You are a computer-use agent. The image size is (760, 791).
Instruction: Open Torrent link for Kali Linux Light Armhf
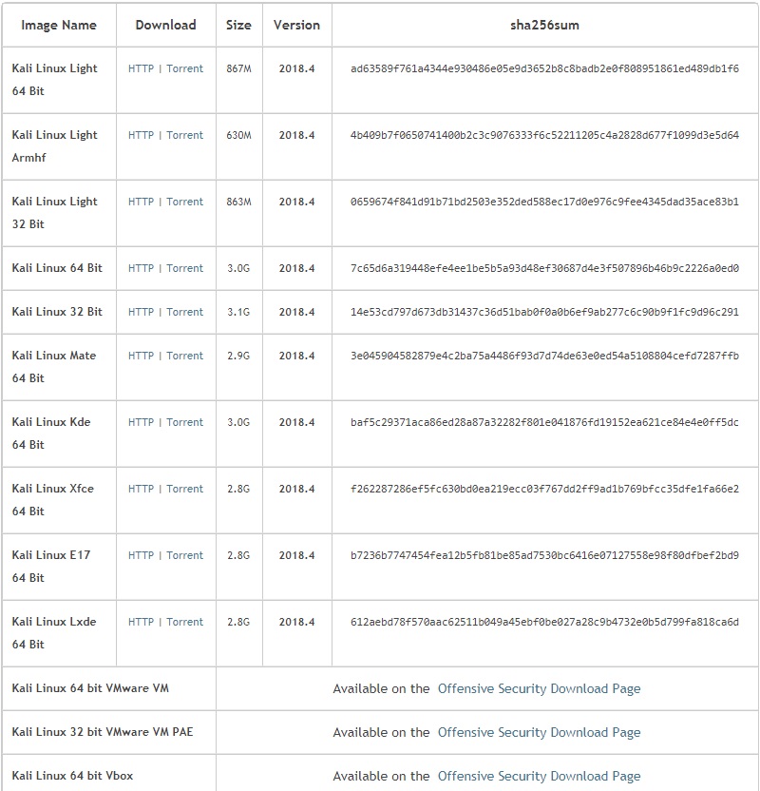[x=184, y=135]
